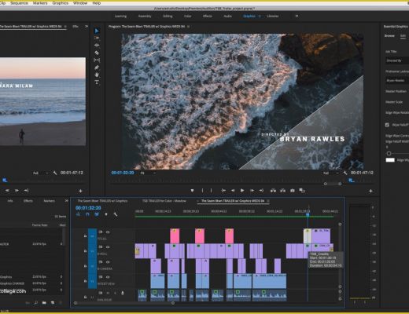Viewport: 409px width, 314px height.
Task: Select the Hand tool
Action: click(x=97, y=75)
